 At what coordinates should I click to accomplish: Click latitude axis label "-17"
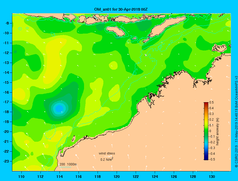(x=6, y=102)
